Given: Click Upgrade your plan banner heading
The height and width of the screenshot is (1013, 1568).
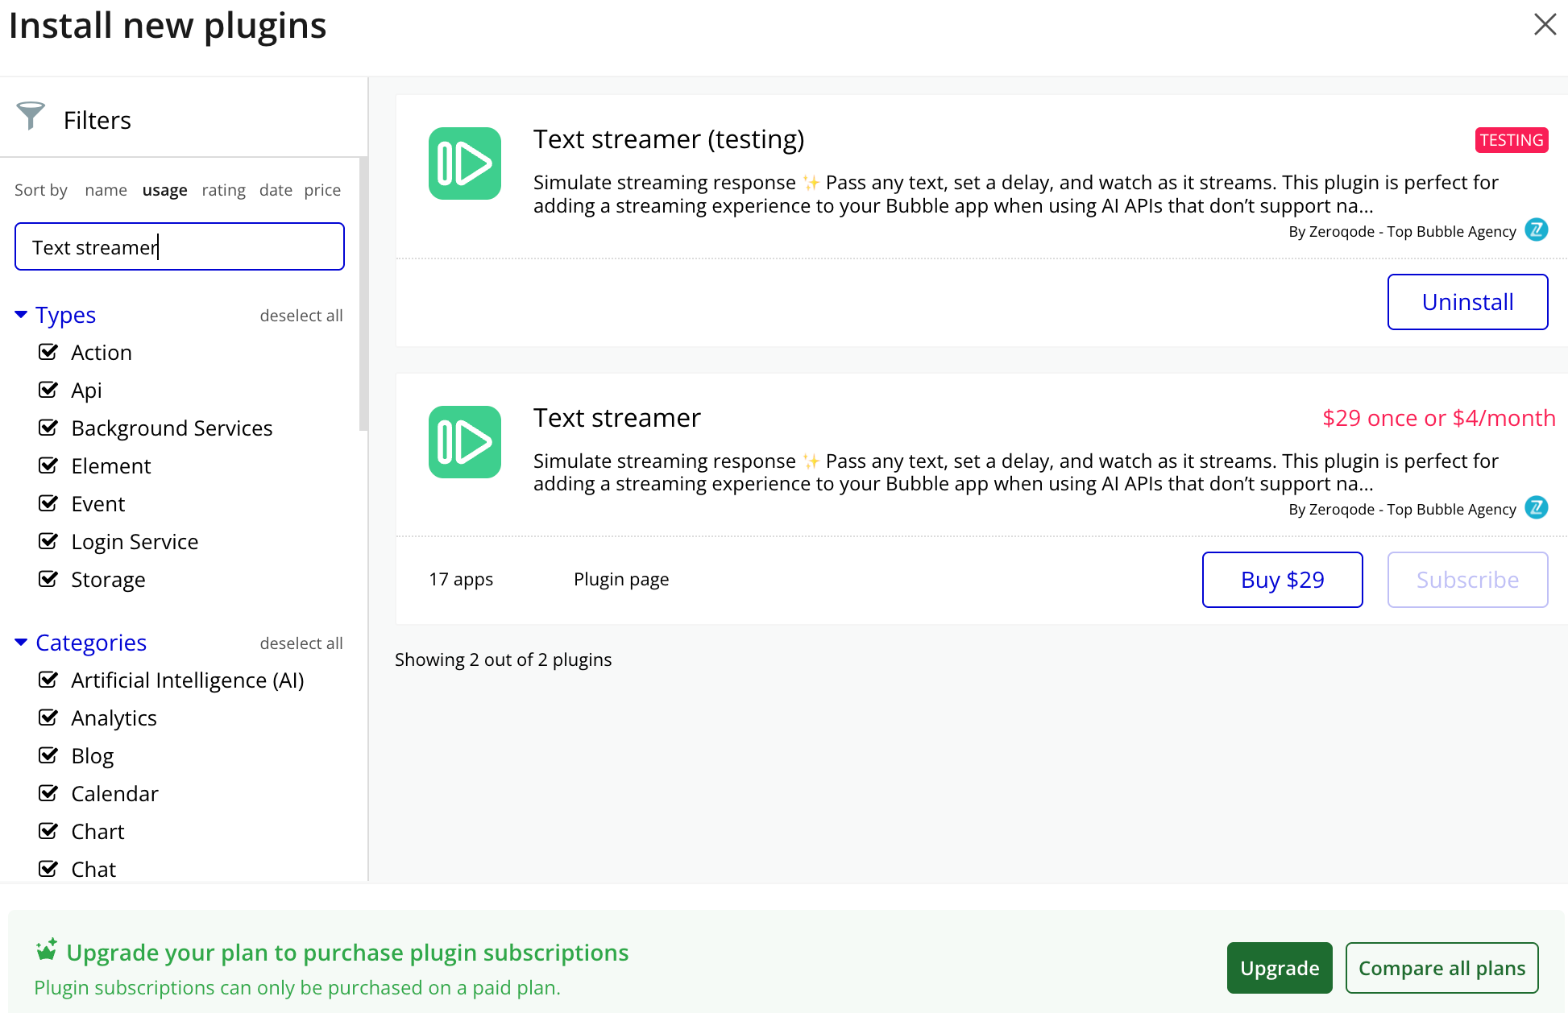Looking at the screenshot, I should pos(347,953).
